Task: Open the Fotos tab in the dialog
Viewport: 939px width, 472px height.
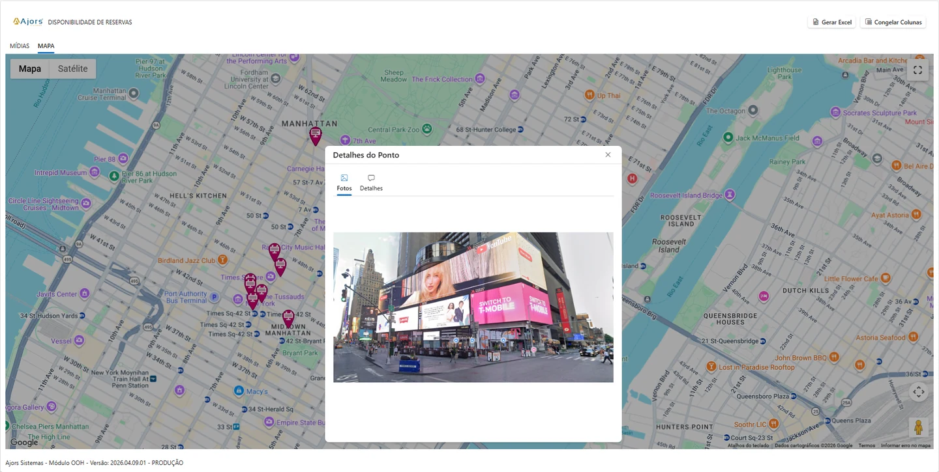Action: [x=344, y=183]
